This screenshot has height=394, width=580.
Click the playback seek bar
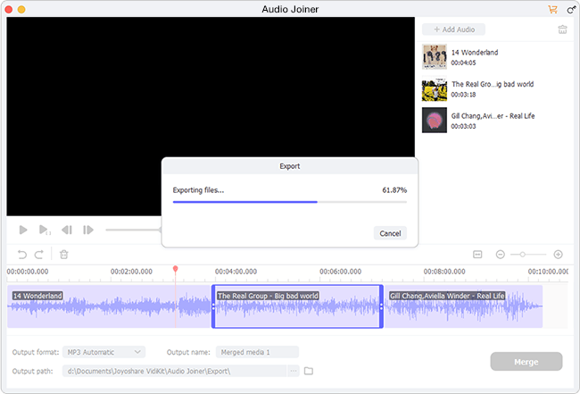(133, 230)
